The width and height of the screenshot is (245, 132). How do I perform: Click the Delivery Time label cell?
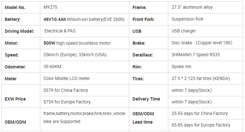(149, 96)
